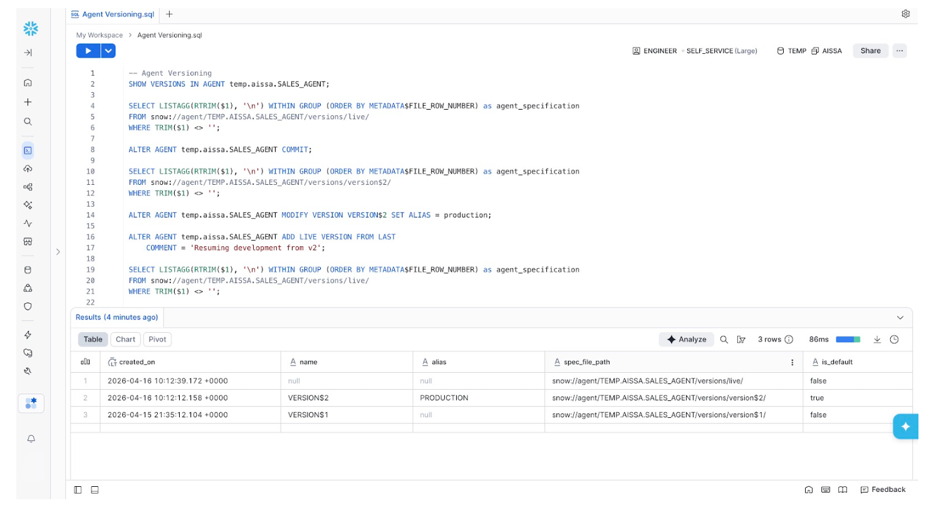Viewport: 941px width, 505px height.
Task: Click the plus Create icon in sidebar
Action: click(28, 102)
